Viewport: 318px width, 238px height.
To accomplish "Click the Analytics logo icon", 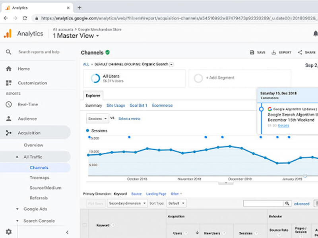I will [8, 33].
